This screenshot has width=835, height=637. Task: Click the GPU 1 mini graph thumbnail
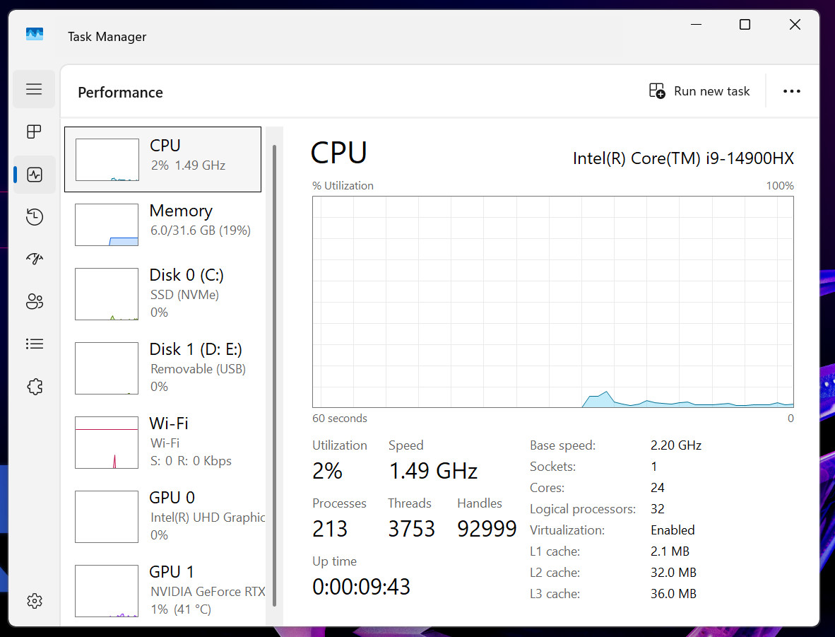coord(107,590)
